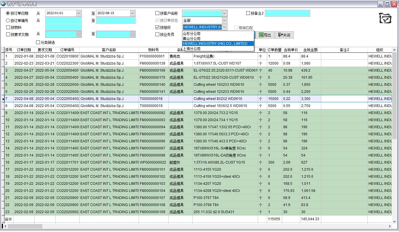Image resolution: width=399 pixels, height=232 pixels.
Task: Click the horizontal scrollbar right arrow
Action: (390, 226)
